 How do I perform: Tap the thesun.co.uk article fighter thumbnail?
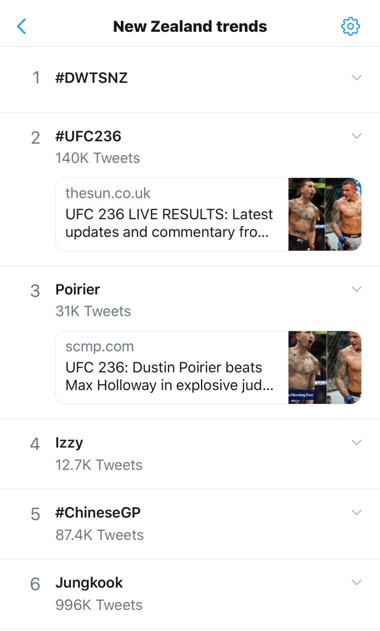[x=325, y=214]
